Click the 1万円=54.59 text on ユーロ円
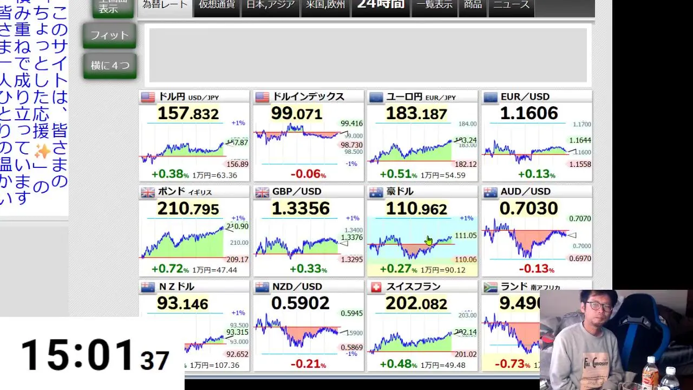693x390 pixels. click(443, 175)
